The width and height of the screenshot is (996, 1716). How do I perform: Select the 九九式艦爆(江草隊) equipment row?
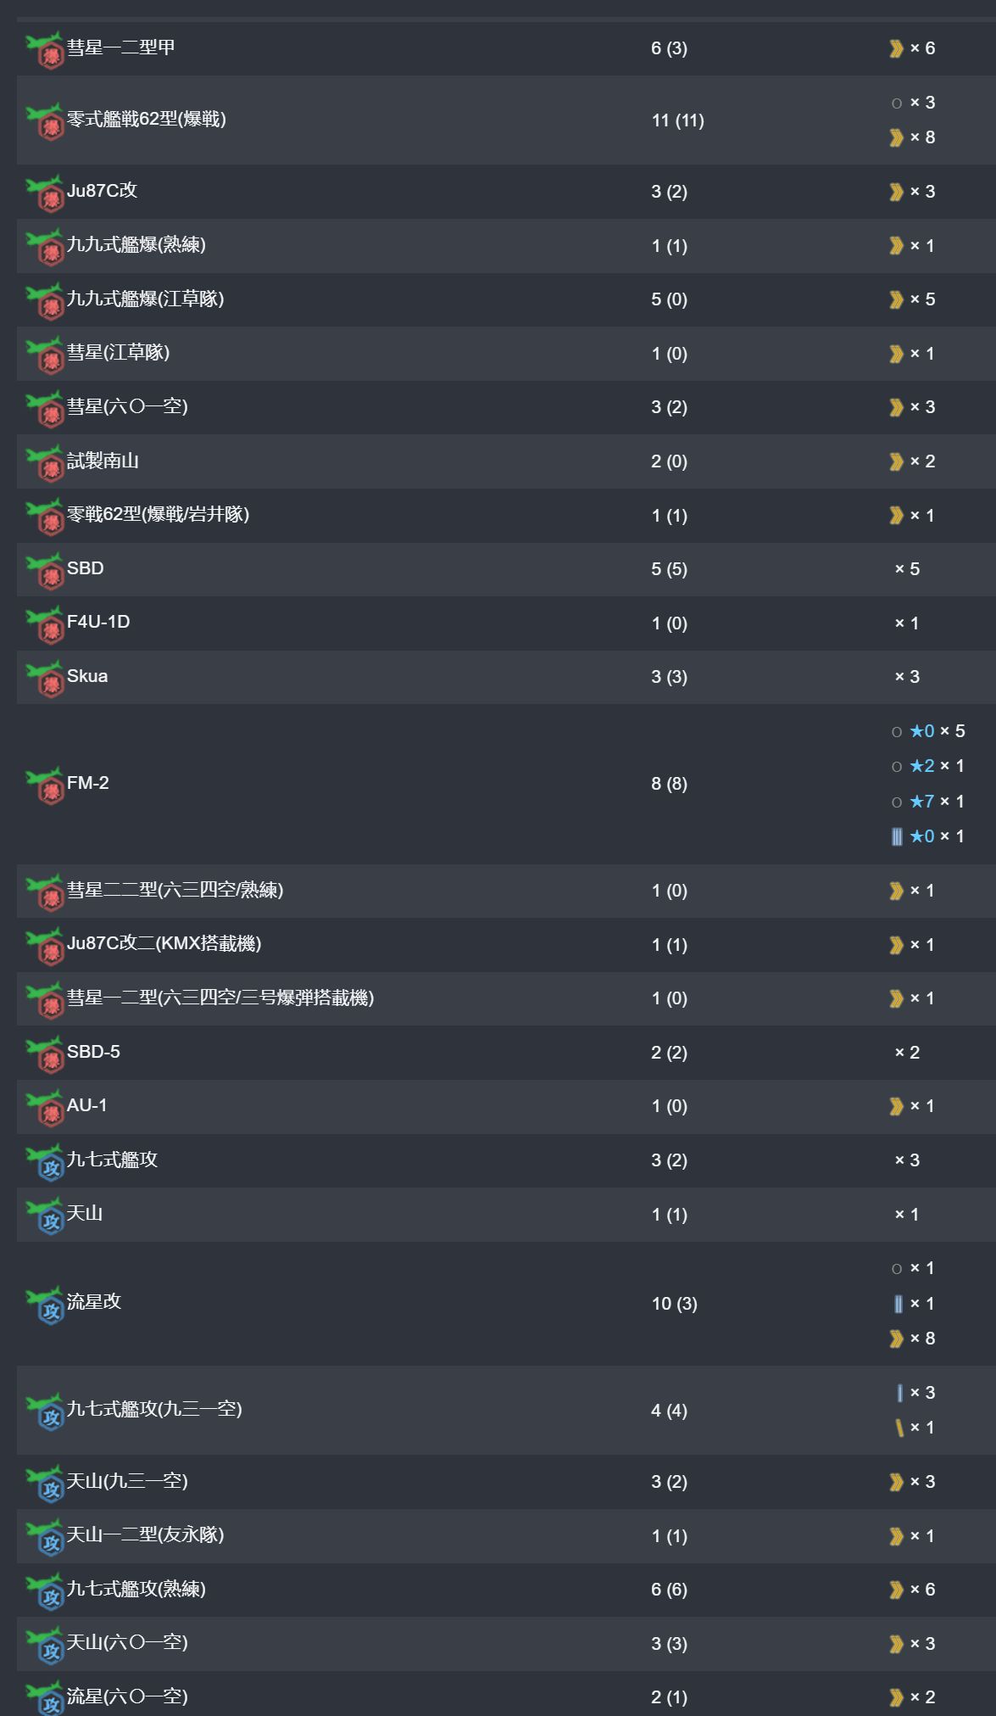[x=506, y=299]
